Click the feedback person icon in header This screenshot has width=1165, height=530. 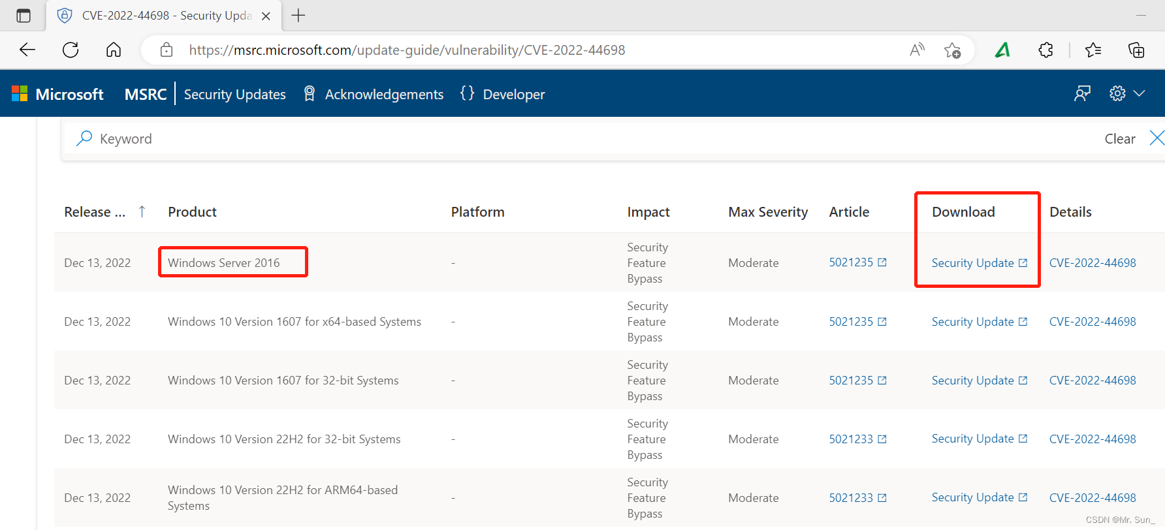1082,93
